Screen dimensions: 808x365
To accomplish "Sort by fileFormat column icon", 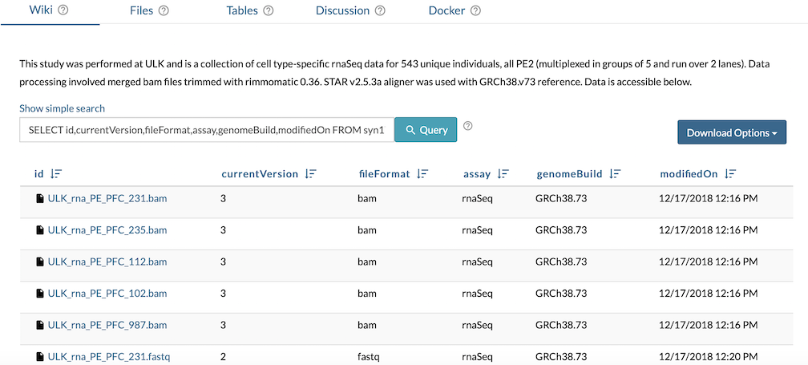I will point(422,174).
